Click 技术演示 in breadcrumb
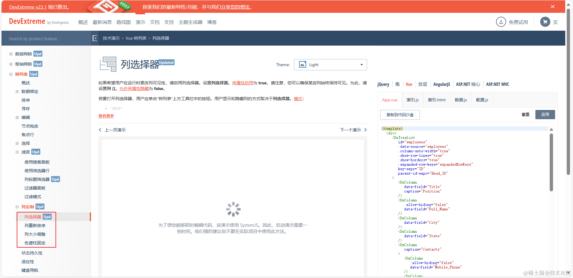Screen dimensions: 573x278 (111, 38)
